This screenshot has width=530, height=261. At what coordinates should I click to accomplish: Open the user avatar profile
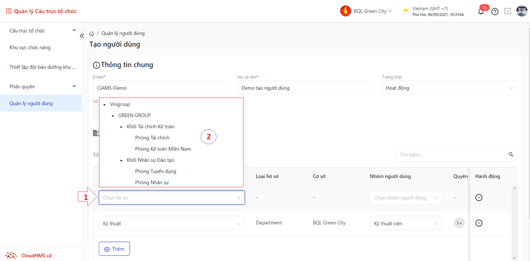[x=521, y=11]
